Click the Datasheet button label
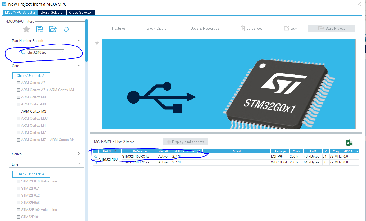366x221 pixels. click(254, 28)
